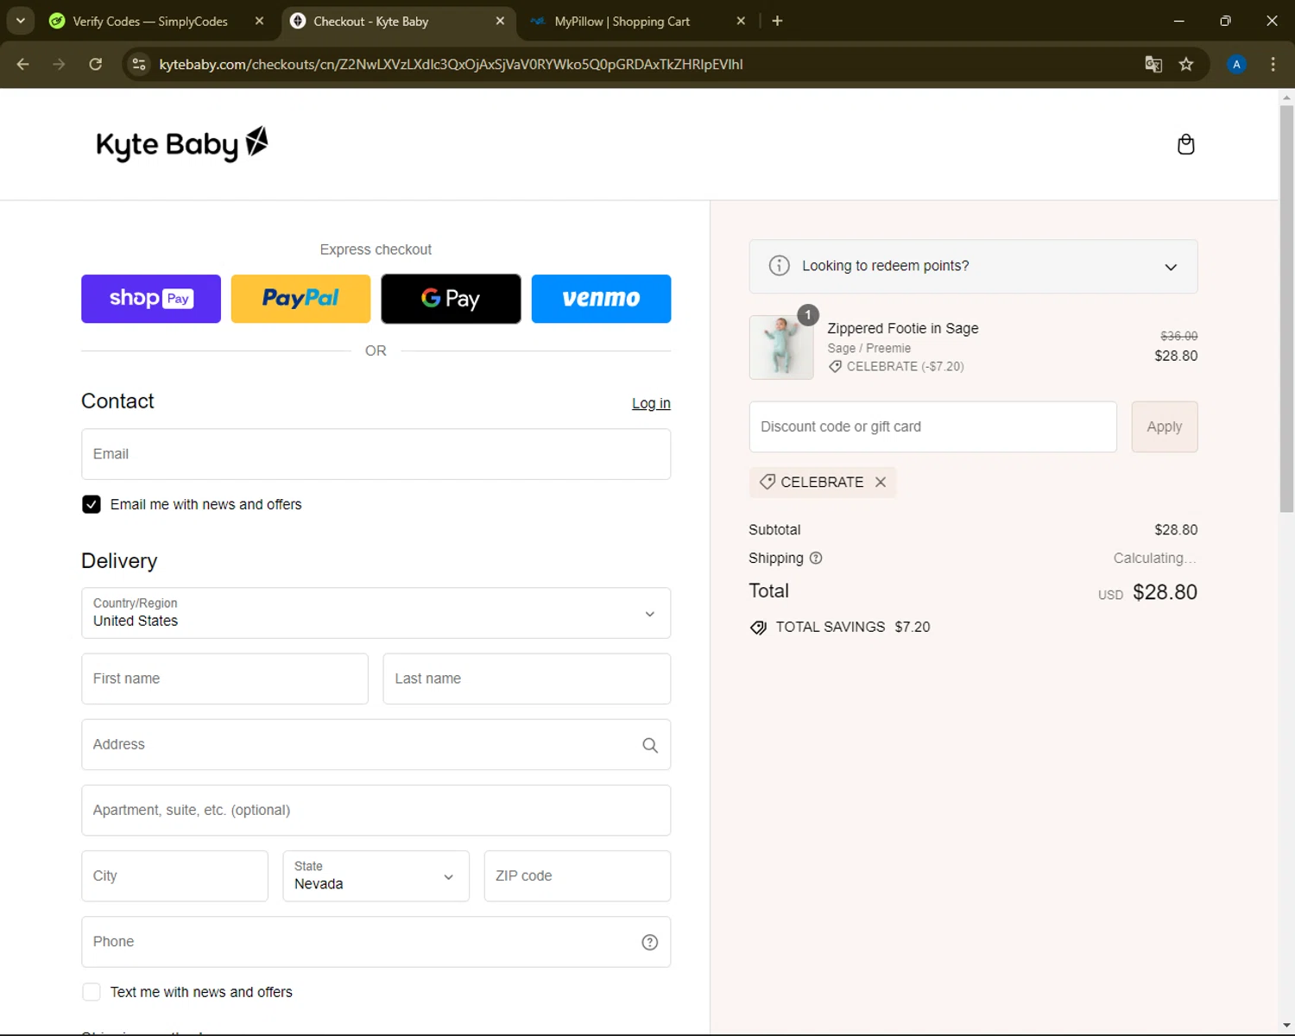Click the Zippered Footie product thumbnail

[781, 347]
